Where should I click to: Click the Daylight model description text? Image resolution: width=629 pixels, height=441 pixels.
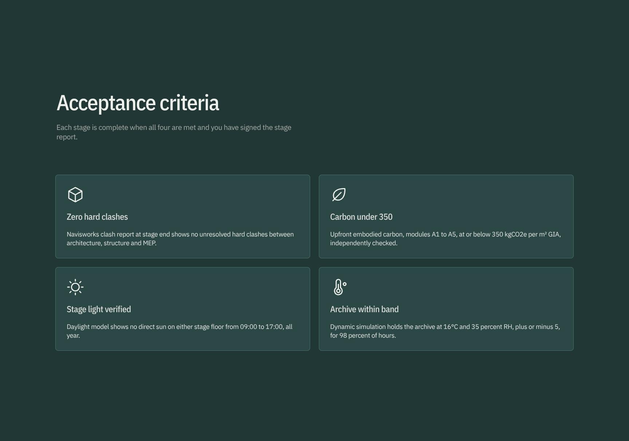(x=179, y=331)
